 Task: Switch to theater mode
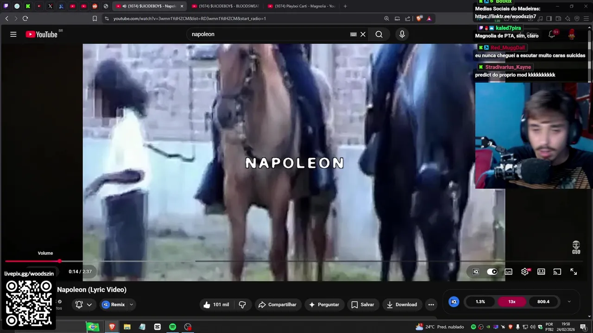[541, 272]
